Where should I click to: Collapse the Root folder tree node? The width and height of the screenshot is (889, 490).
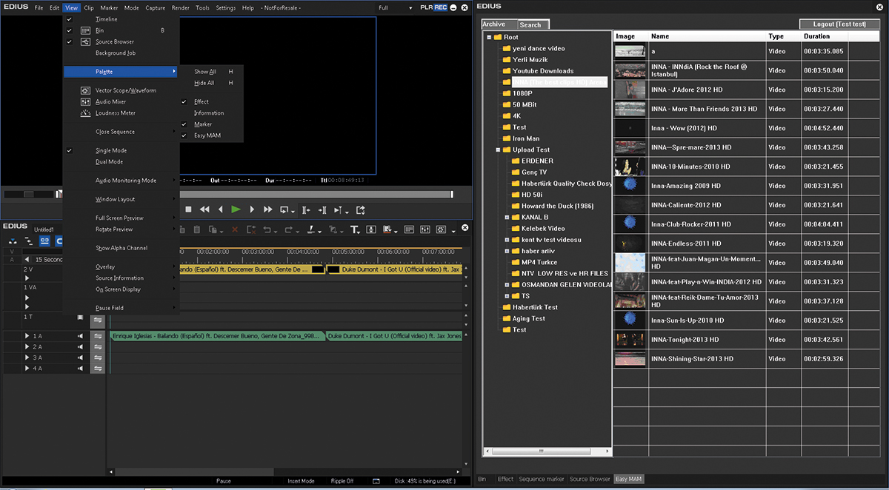[x=489, y=37]
